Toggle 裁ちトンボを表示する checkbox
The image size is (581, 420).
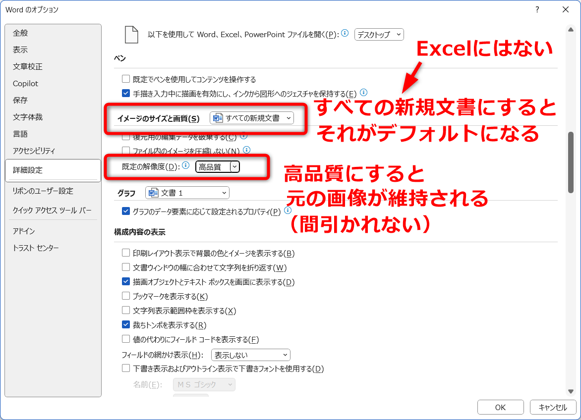pyautogui.click(x=126, y=325)
